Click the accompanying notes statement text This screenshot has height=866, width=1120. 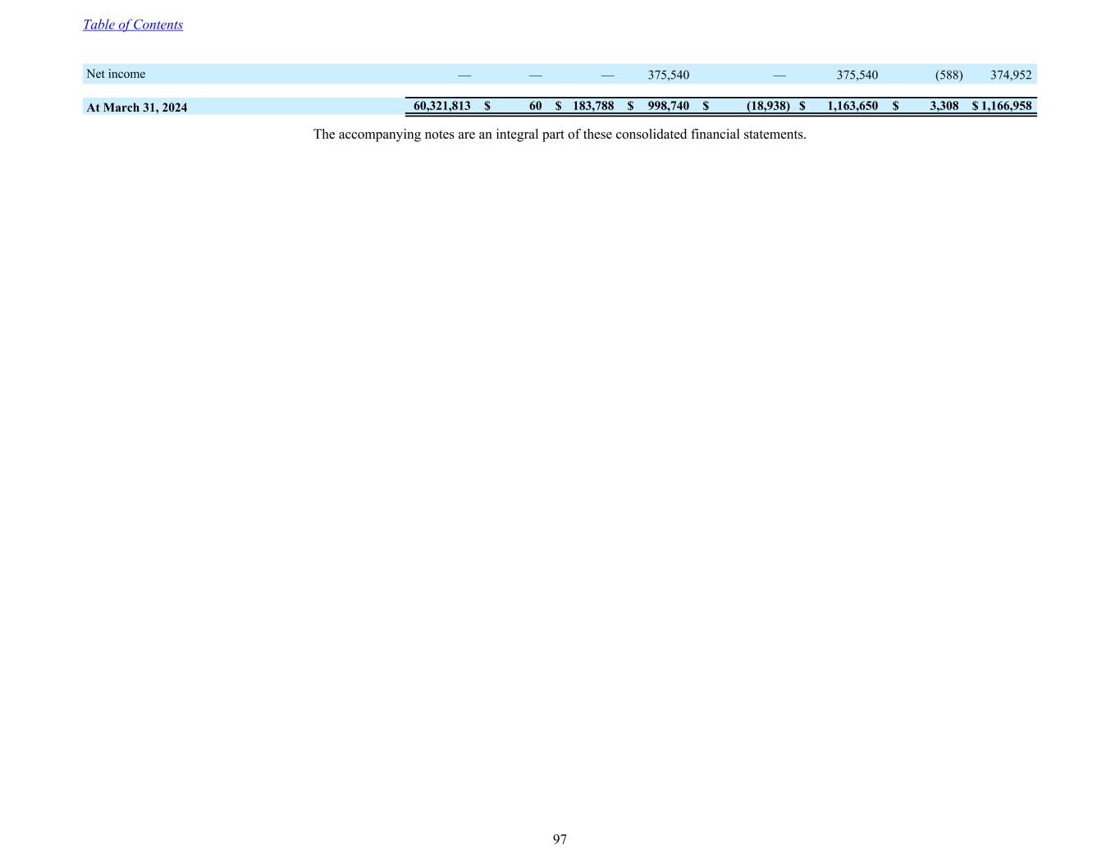tap(560, 134)
